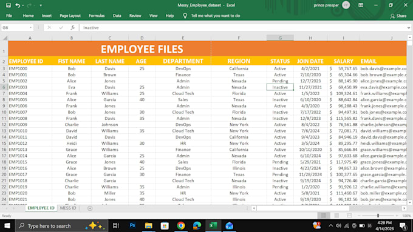Image resolution: width=413 pixels, height=232 pixels.
Task: Select the Inactive cell in row 6
Action: point(280,87)
